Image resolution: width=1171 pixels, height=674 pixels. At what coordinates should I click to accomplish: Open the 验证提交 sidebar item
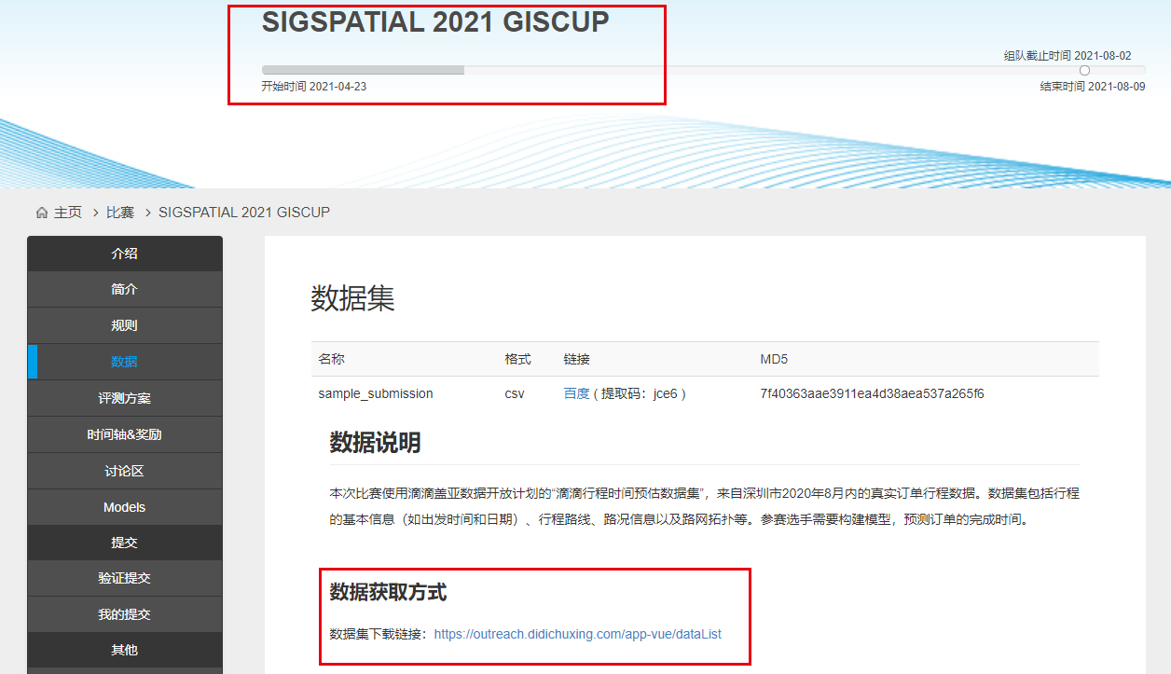125,578
